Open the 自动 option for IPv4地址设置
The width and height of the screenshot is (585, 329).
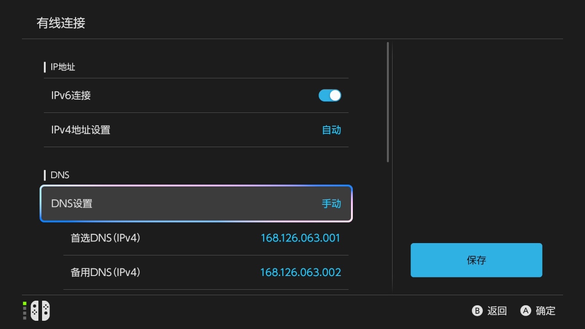pos(331,130)
